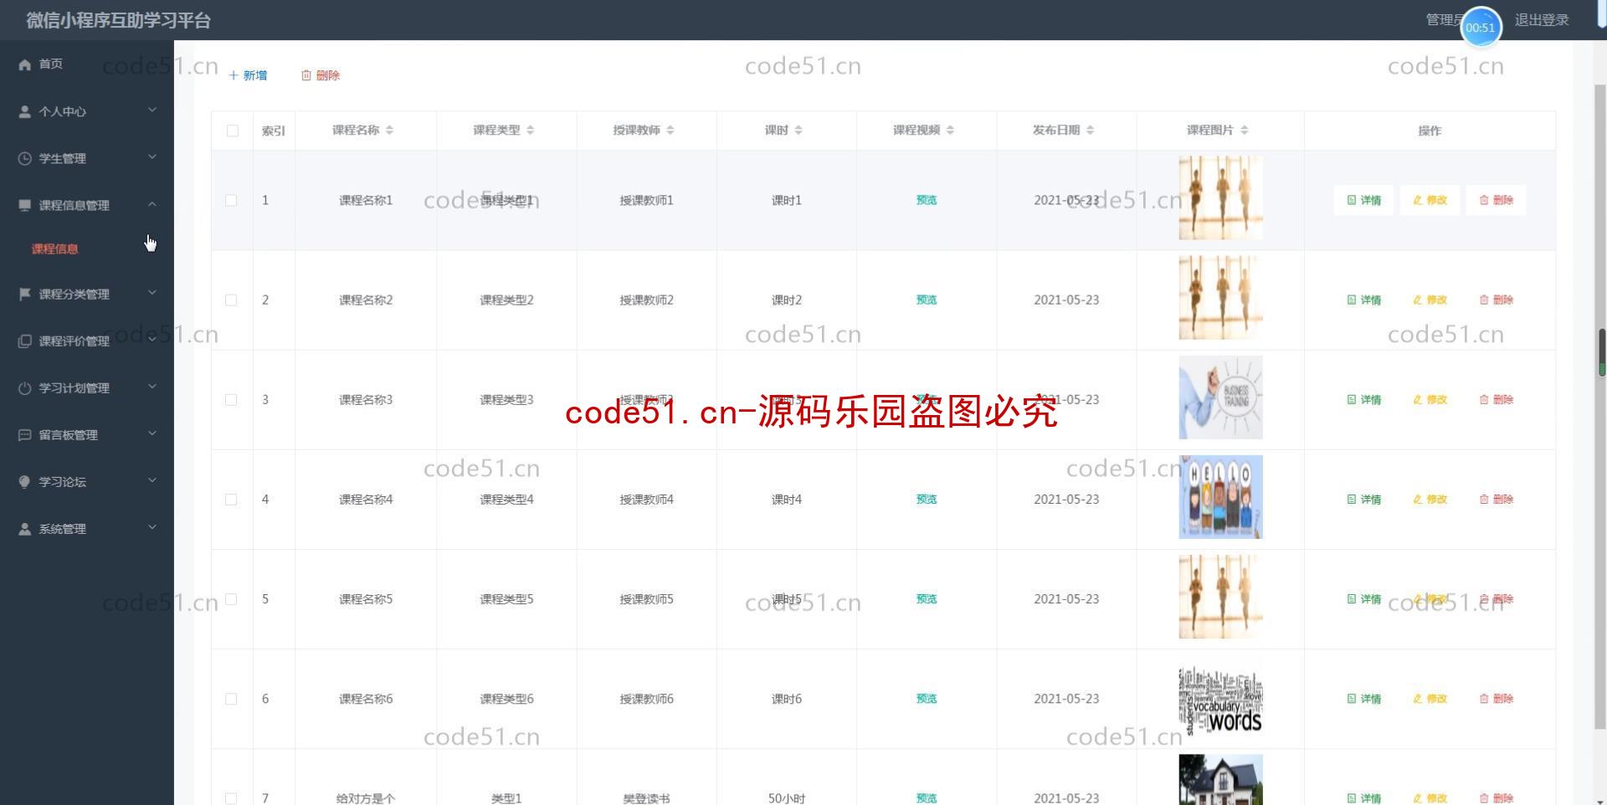Expand 留言板管理 chevron
Image resolution: width=1607 pixels, height=805 pixels.
point(152,433)
